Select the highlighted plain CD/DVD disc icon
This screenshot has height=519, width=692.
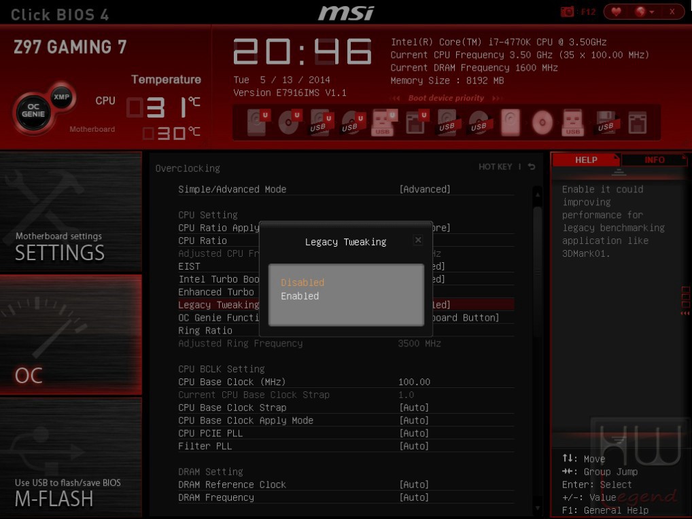[x=542, y=122]
